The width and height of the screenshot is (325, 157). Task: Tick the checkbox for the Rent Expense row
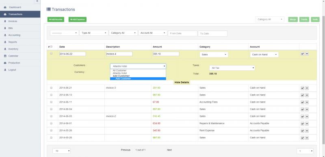coord(52,130)
